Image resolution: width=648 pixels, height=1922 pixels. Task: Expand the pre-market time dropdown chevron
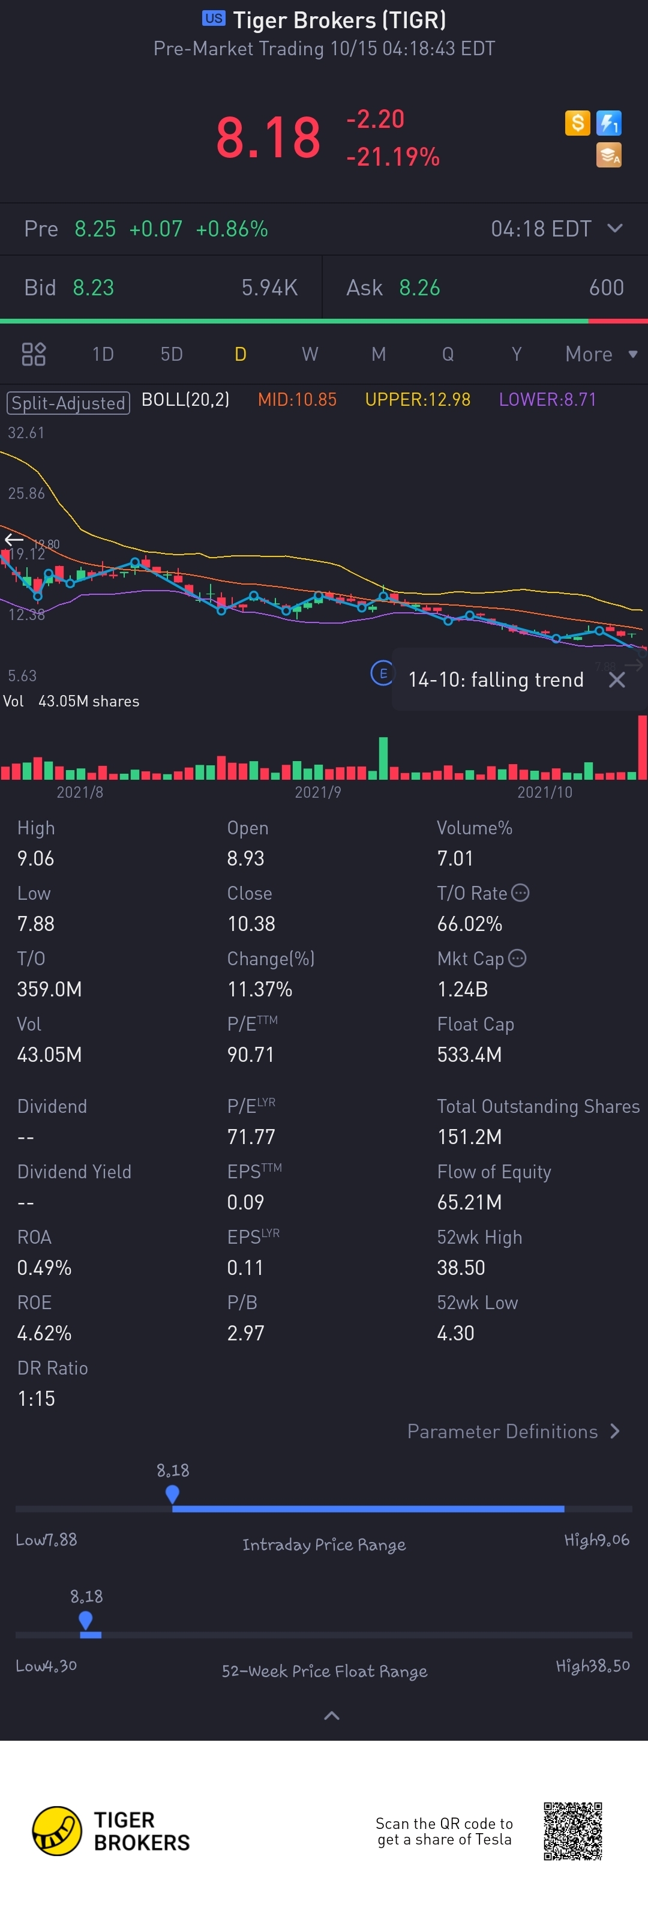pyautogui.click(x=615, y=228)
